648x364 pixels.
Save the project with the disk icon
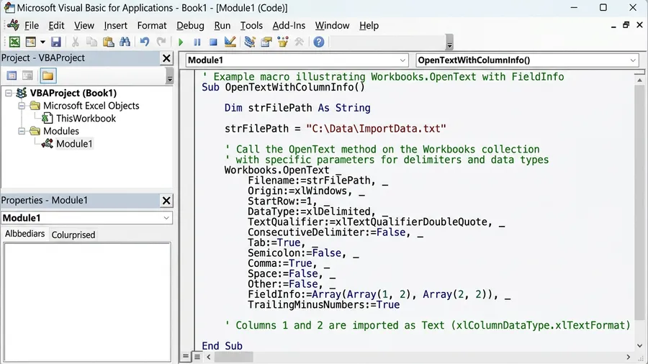(x=55, y=42)
